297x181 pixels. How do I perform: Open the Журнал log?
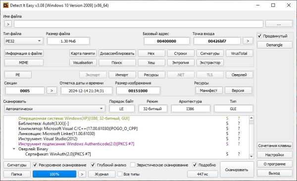point(101,174)
